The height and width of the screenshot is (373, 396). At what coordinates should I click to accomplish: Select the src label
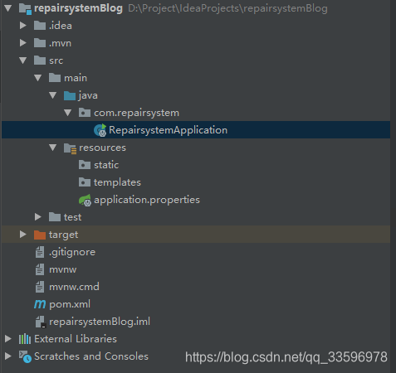pyautogui.click(x=56, y=61)
